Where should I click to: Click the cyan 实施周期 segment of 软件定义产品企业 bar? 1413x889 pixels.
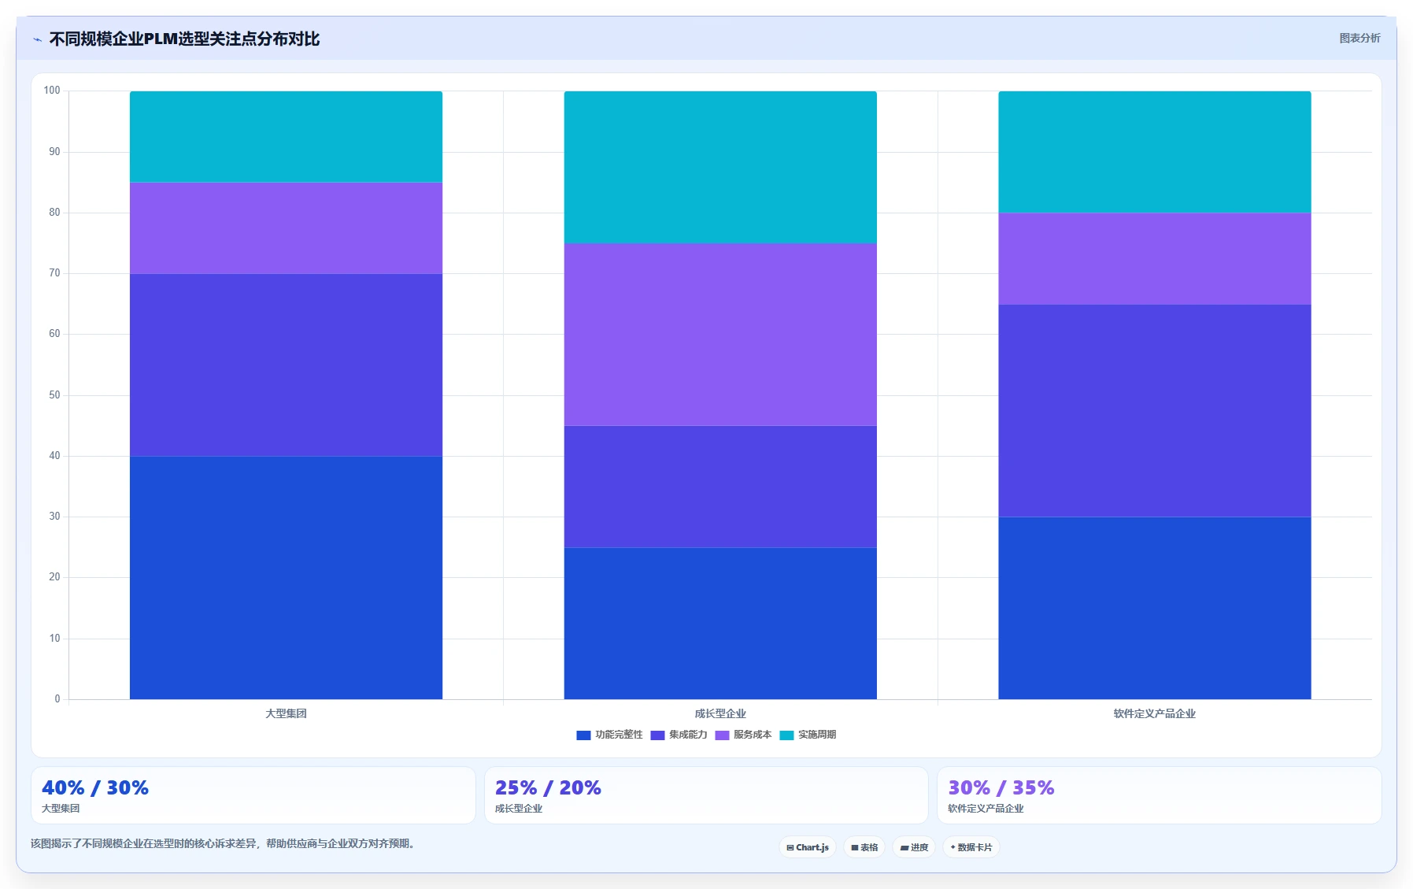point(1155,151)
